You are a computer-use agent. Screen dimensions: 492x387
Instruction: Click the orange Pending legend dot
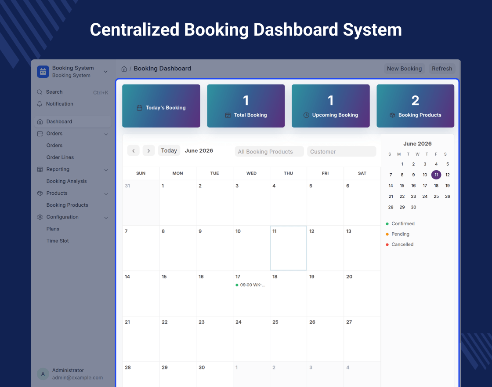387,234
